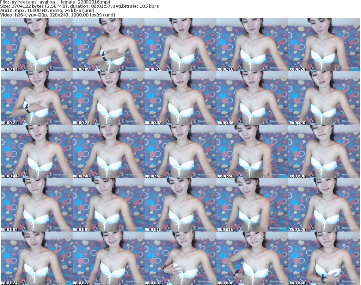Pick the frame at timestamp 00:00:44
The image size is (361, 285).
[x=37, y=151]
